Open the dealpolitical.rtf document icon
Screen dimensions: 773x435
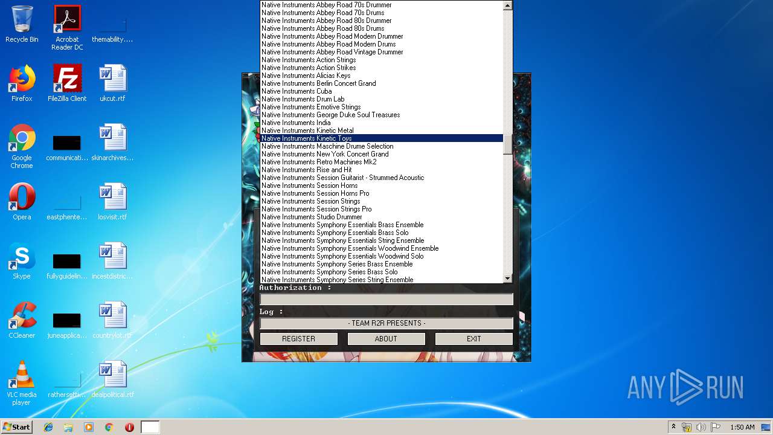pyautogui.click(x=112, y=379)
